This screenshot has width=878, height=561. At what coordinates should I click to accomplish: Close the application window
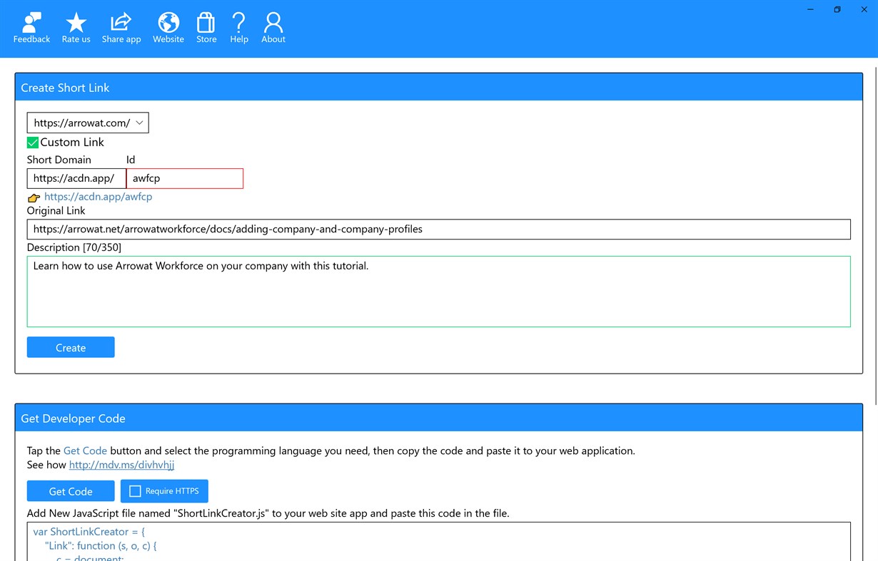coord(864,9)
